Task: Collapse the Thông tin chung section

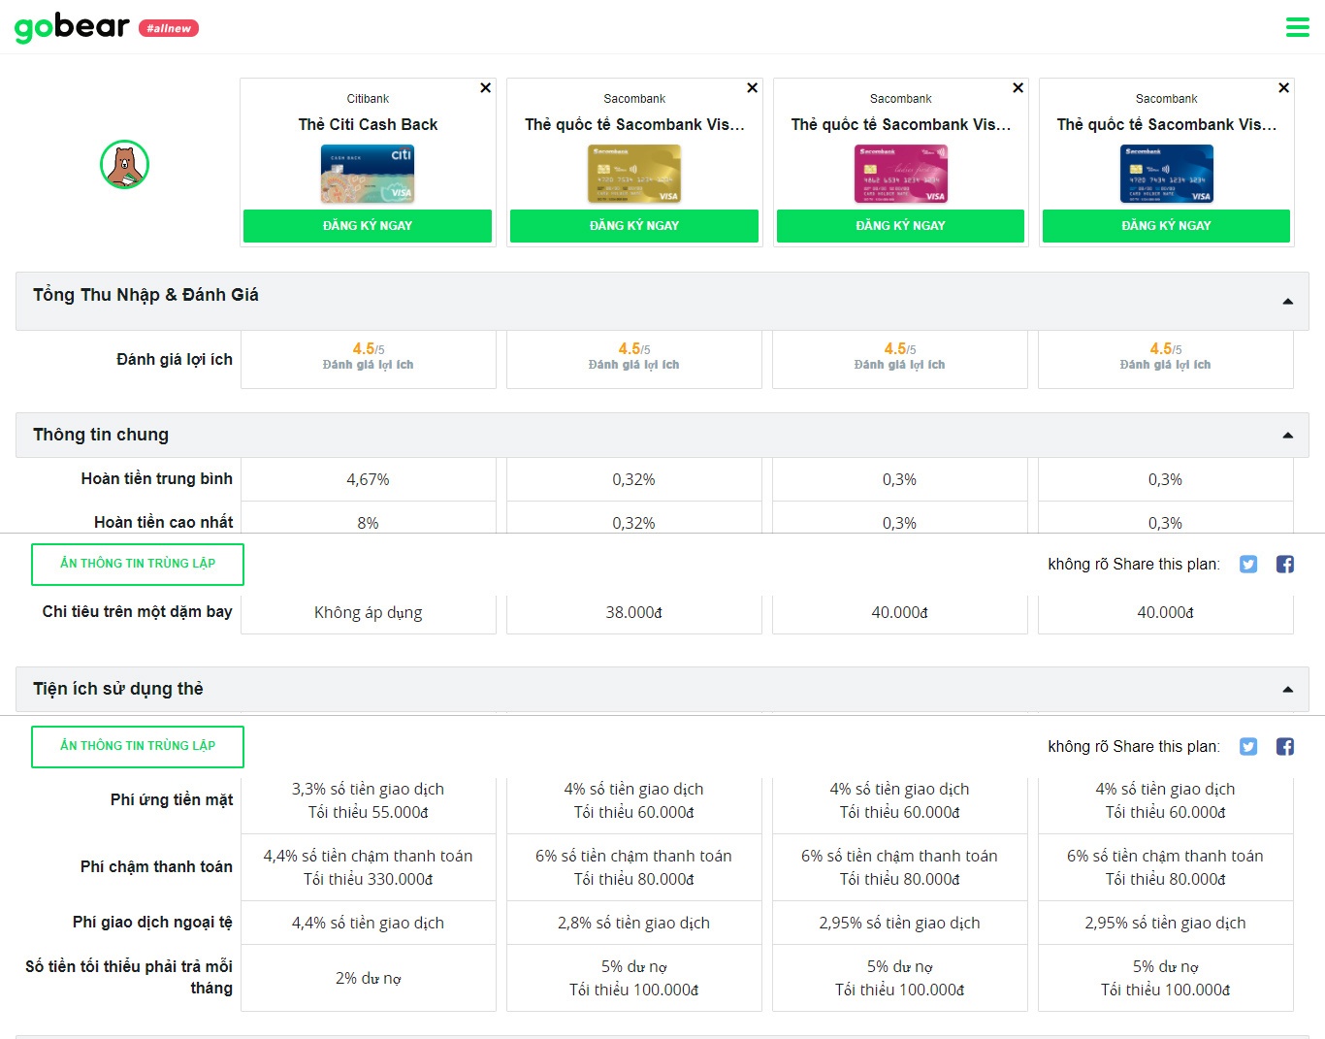Action: point(1287,436)
